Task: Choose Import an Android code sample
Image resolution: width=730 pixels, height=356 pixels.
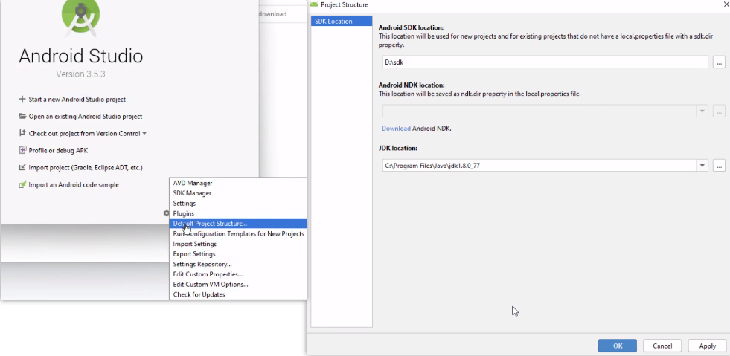Action: (74, 184)
